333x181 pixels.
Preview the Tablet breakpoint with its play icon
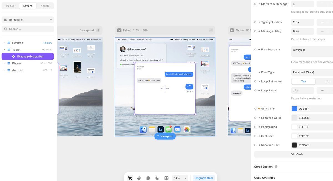119,30
